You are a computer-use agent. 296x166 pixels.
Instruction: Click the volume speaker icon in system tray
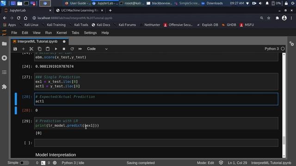(x=260, y=3)
